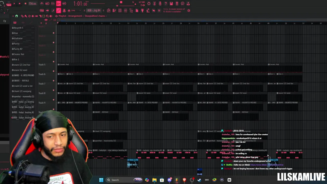Open the StoopidXool chains breadcrumb menu
This screenshot has height=184, width=327.
95,16
